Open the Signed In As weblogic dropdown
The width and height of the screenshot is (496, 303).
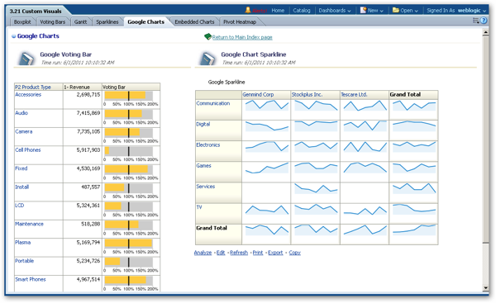[456, 11]
